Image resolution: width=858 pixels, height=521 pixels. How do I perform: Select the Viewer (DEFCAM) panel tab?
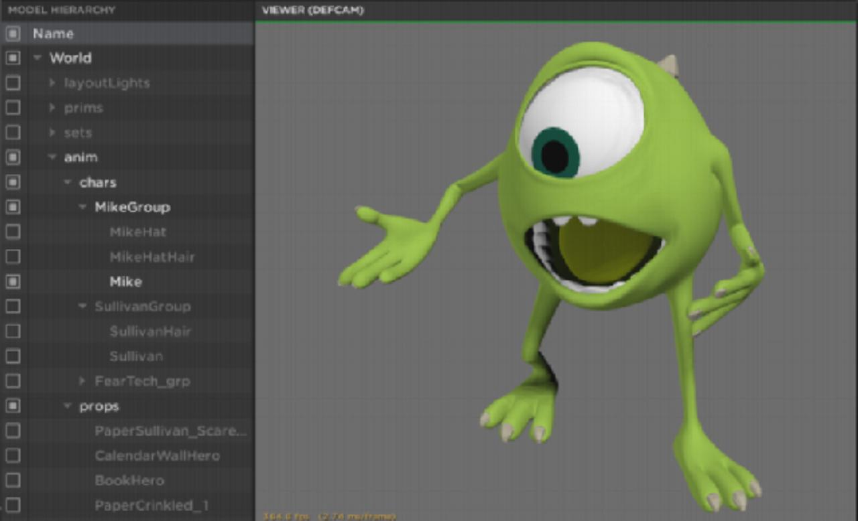312,10
